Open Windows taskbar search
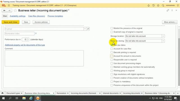This screenshot has height=101, width=180. tap(10, 98)
